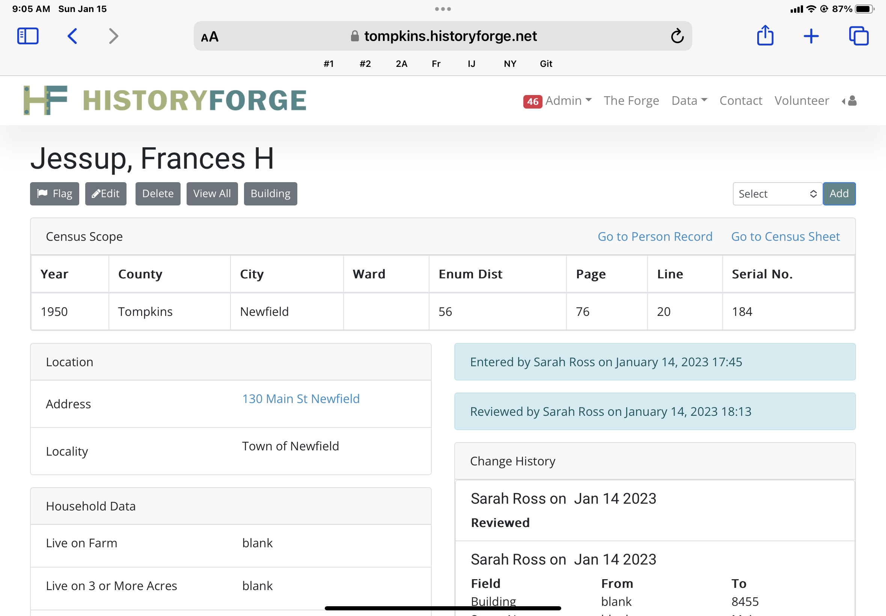Open the Select combo box

(777, 194)
